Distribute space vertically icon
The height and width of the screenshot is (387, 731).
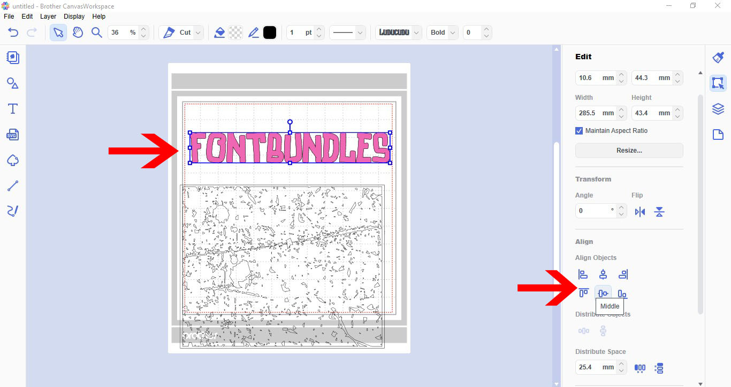click(x=659, y=368)
